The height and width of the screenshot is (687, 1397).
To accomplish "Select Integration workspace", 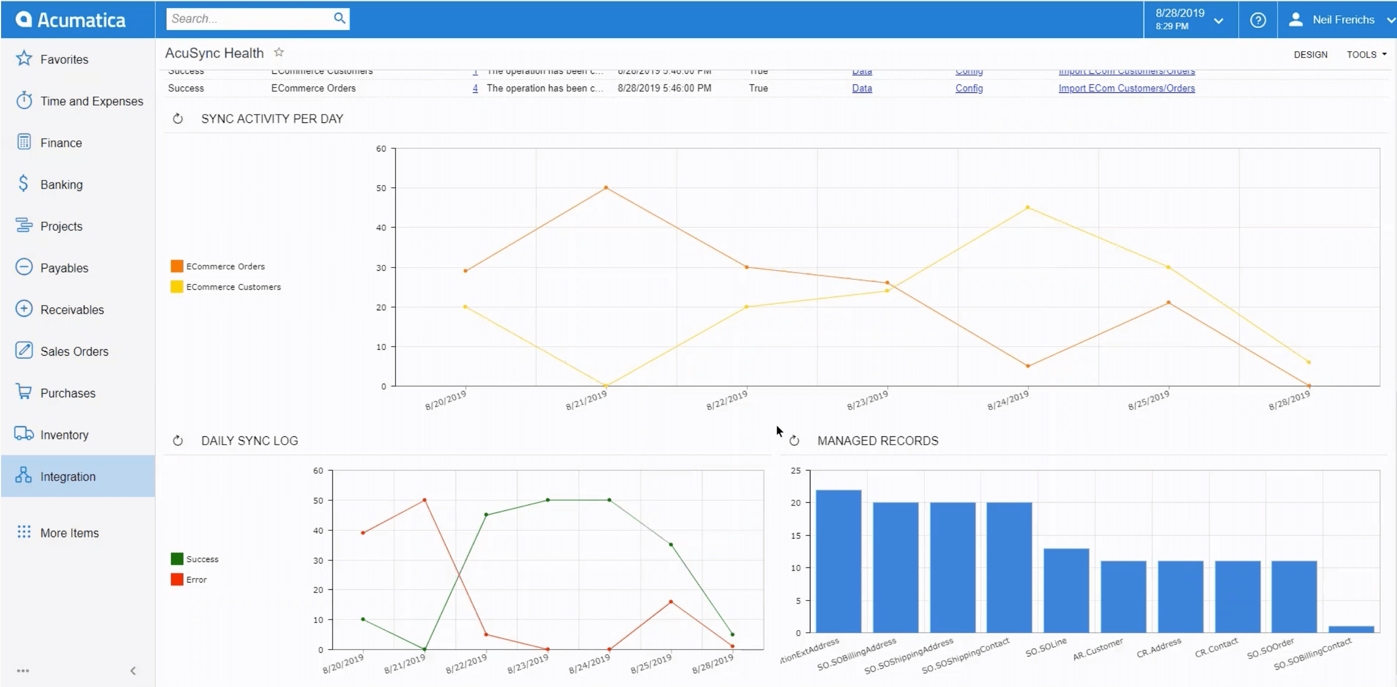I will click(x=78, y=476).
